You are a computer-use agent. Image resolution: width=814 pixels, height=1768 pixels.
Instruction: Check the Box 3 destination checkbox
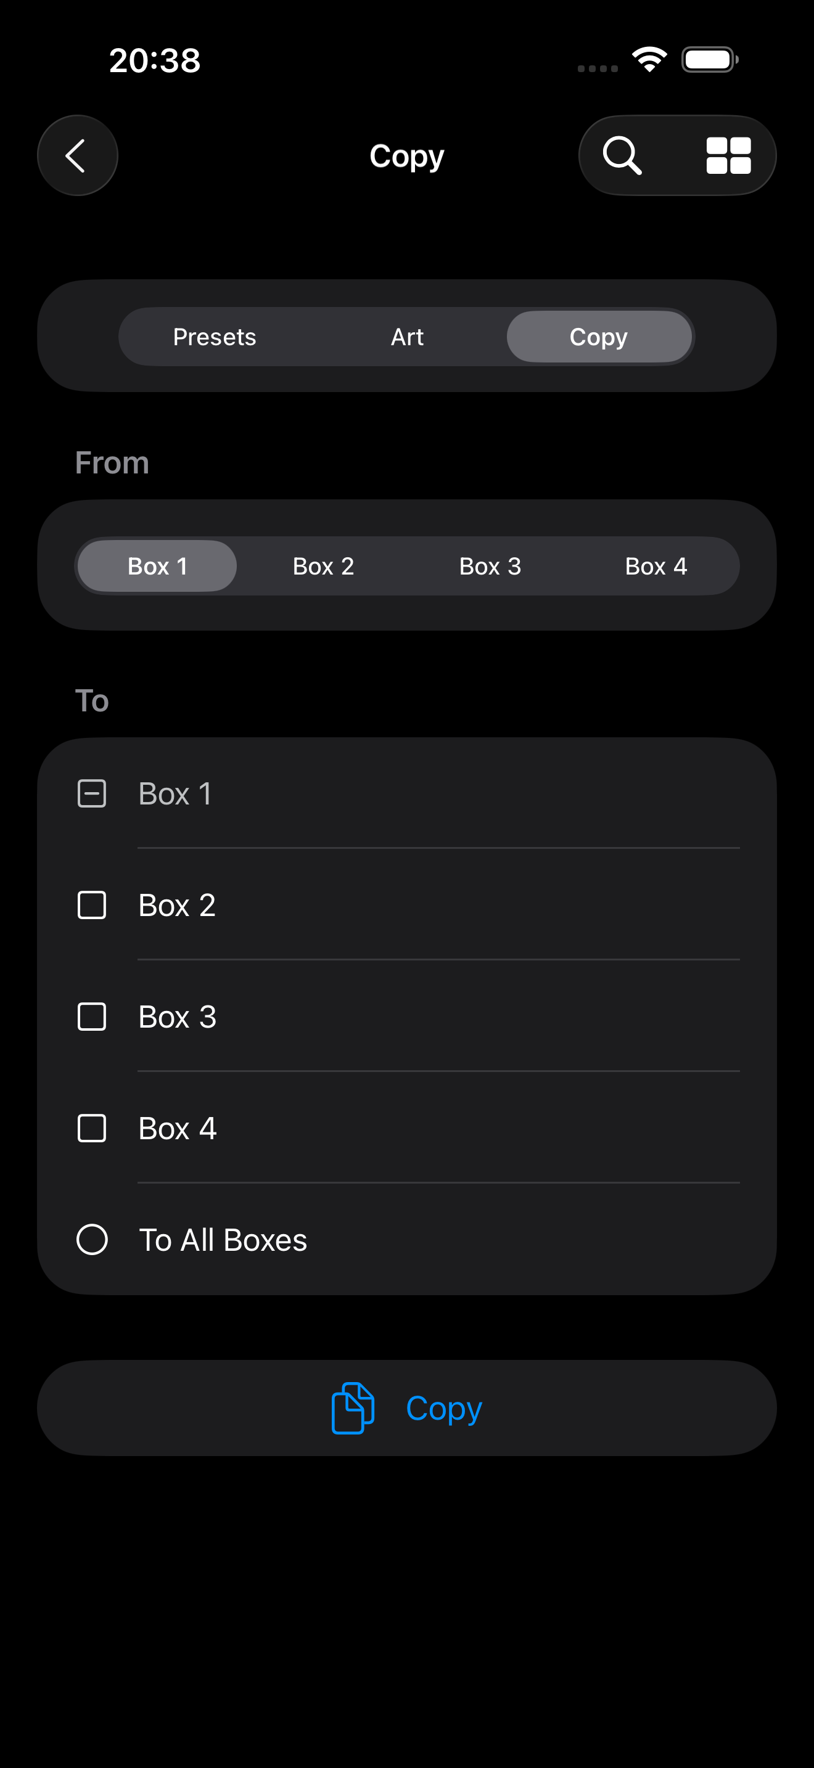pos(92,1017)
